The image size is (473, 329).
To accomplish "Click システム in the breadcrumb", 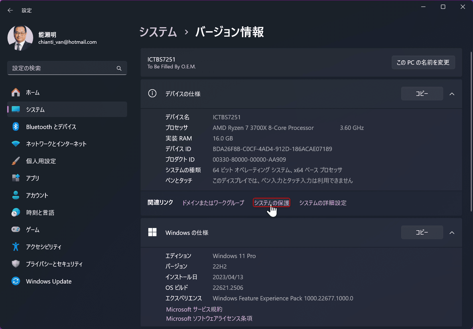I will click(x=158, y=32).
